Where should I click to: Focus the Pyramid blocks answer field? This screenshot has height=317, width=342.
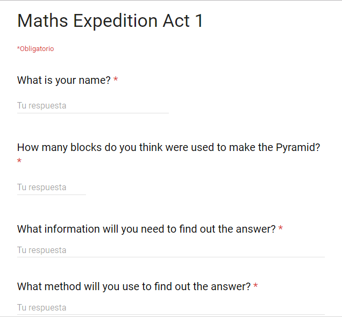pos(52,188)
